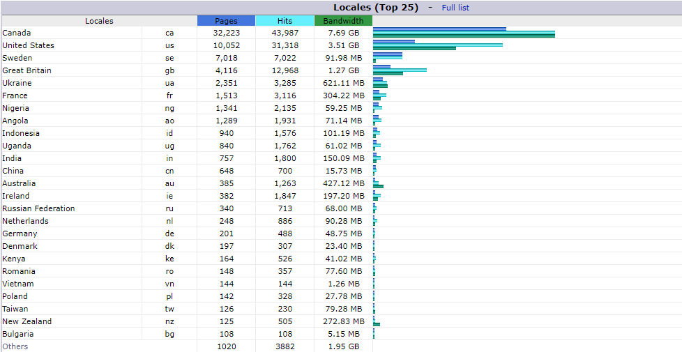Click France's pages value 1,513
Screen dimensions: 682x352
(226, 95)
